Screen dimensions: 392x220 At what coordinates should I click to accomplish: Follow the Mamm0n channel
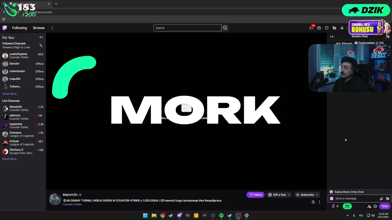(x=255, y=195)
